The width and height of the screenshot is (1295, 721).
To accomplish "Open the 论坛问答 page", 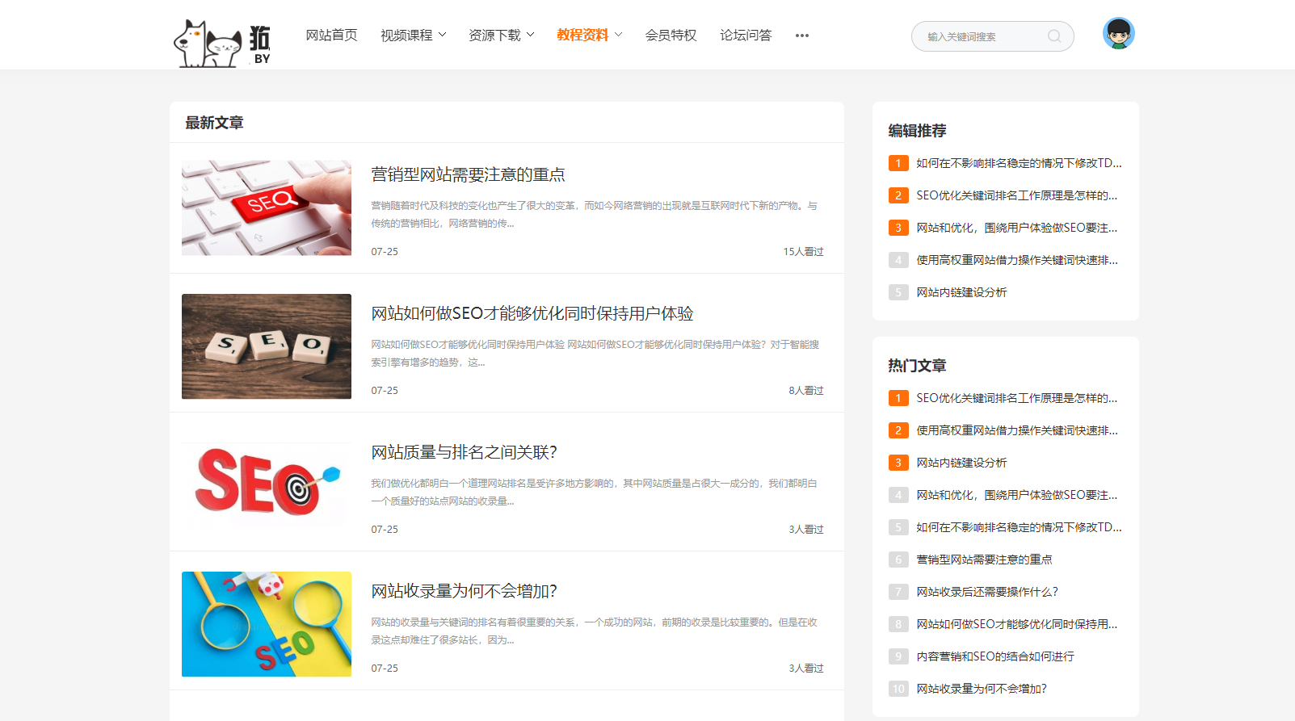I will click(x=746, y=35).
